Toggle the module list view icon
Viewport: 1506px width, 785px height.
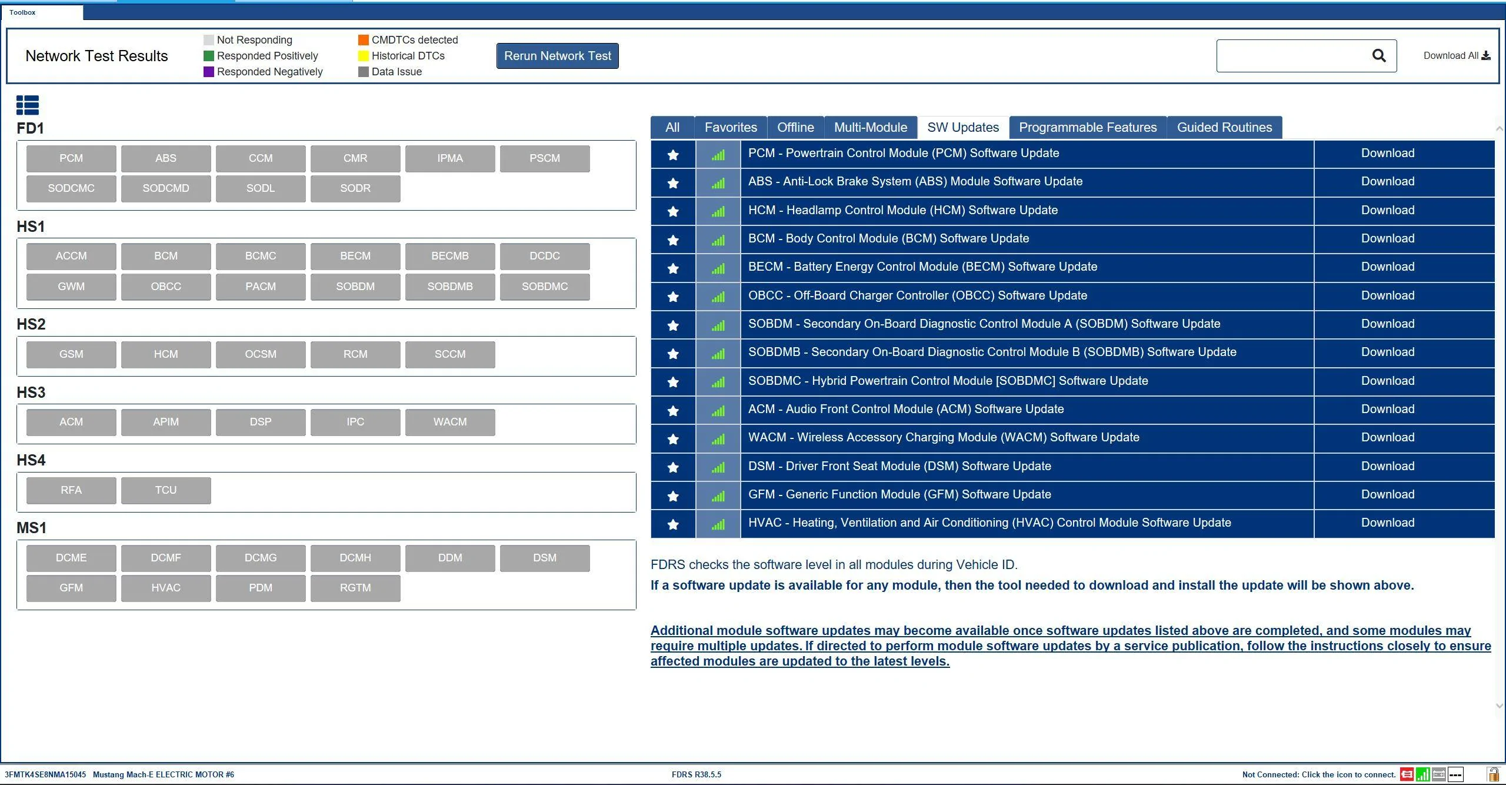coord(28,105)
